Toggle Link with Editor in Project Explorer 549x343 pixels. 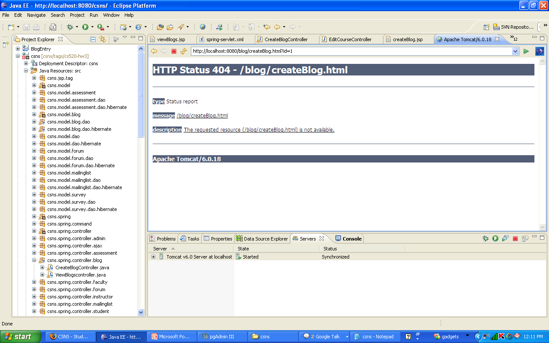pos(103,39)
